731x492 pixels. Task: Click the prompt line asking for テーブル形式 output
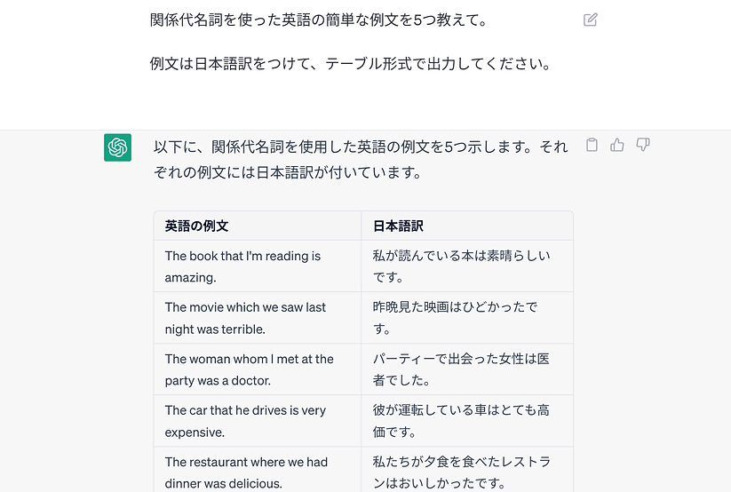tap(351, 63)
